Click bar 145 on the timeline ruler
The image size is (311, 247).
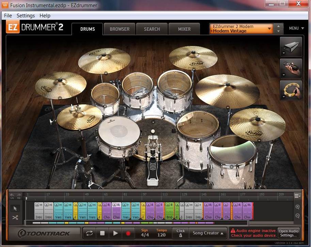coord(204,194)
